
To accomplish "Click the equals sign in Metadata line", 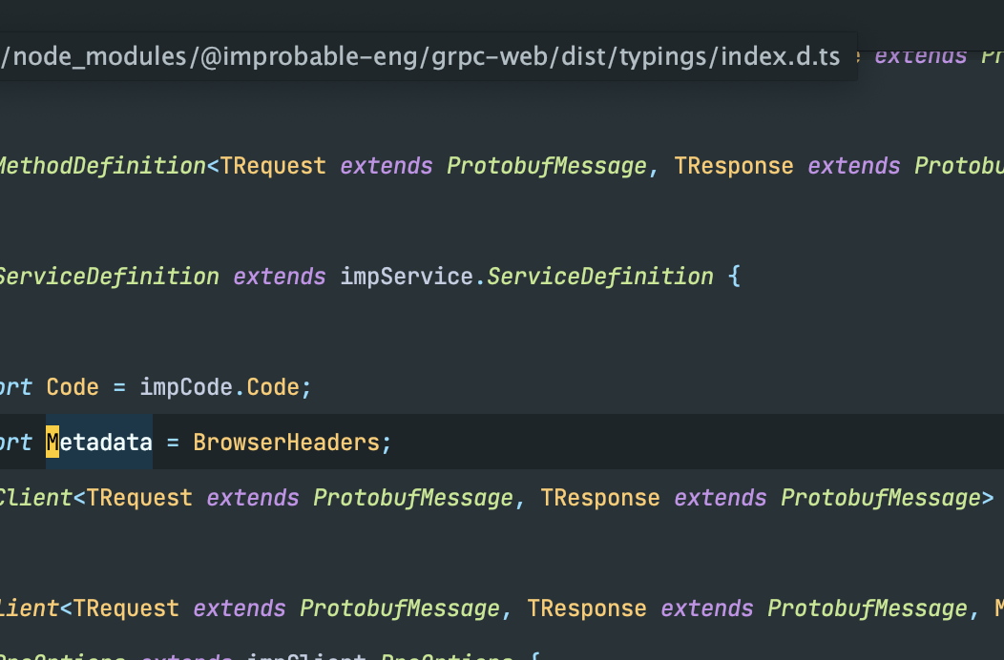I will 173,443.
